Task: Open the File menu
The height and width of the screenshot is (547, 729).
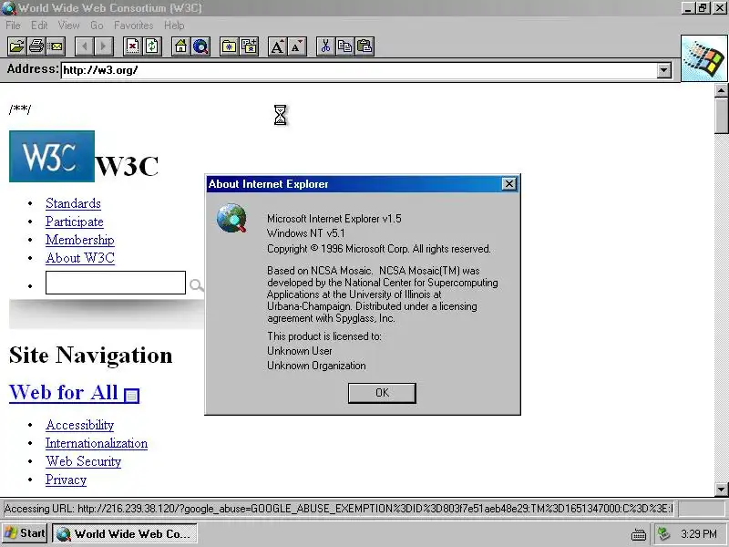Action: tap(13, 26)
